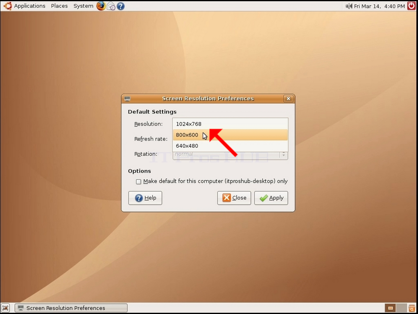Viewport: 418px width, 314px height.
Task: Click the Screen Resolution Preferences title bar
Action: [208, 99]
